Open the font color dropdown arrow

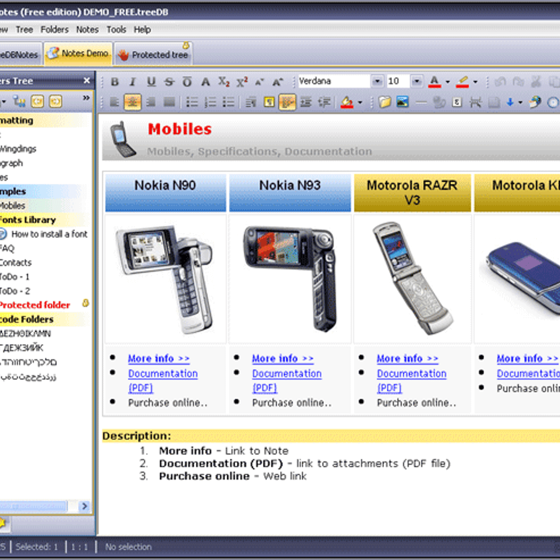(x=447, y=81)
